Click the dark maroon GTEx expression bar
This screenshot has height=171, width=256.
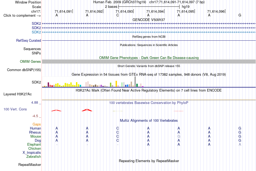(x=48, y=85)
